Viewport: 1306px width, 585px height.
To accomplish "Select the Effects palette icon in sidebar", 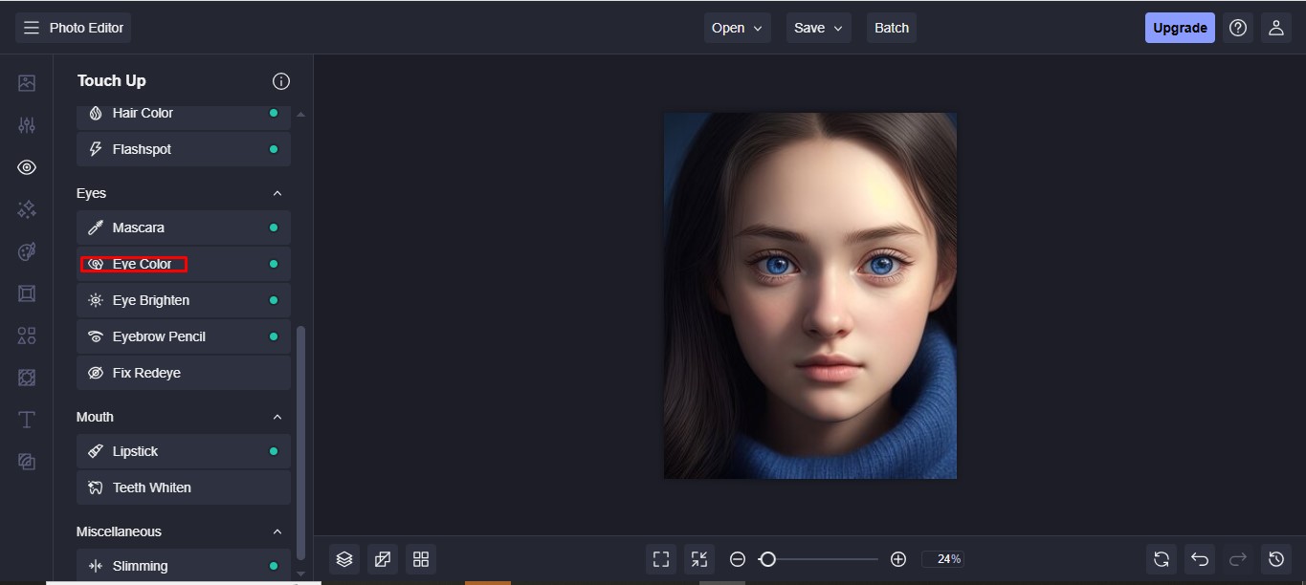I will tap(26, 250).
